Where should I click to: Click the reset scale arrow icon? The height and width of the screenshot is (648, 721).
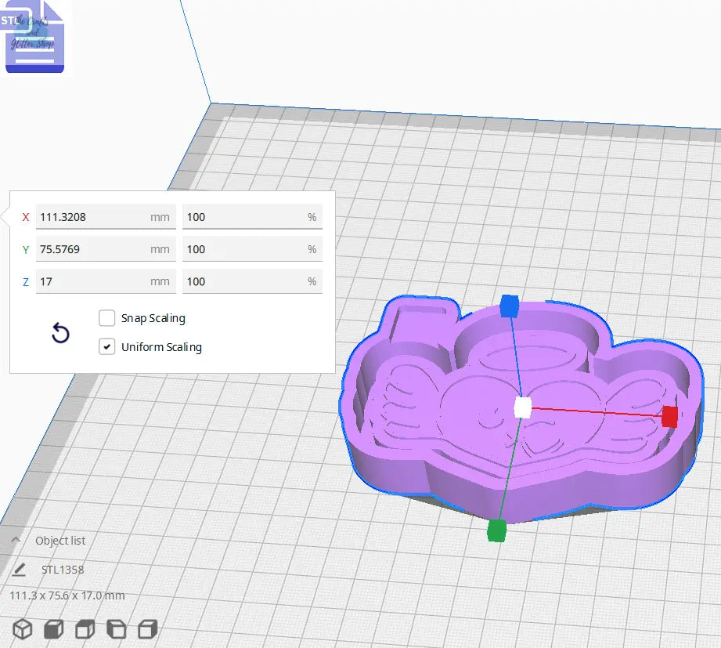tap(60, 333)
